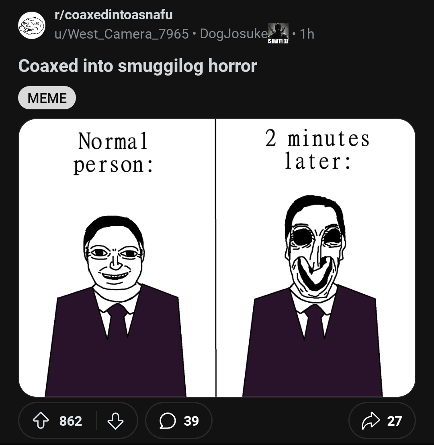This screenshot has height=445, width=434.
Task: Filter by the MEME post flair
Action: click(x=47, y=98)
